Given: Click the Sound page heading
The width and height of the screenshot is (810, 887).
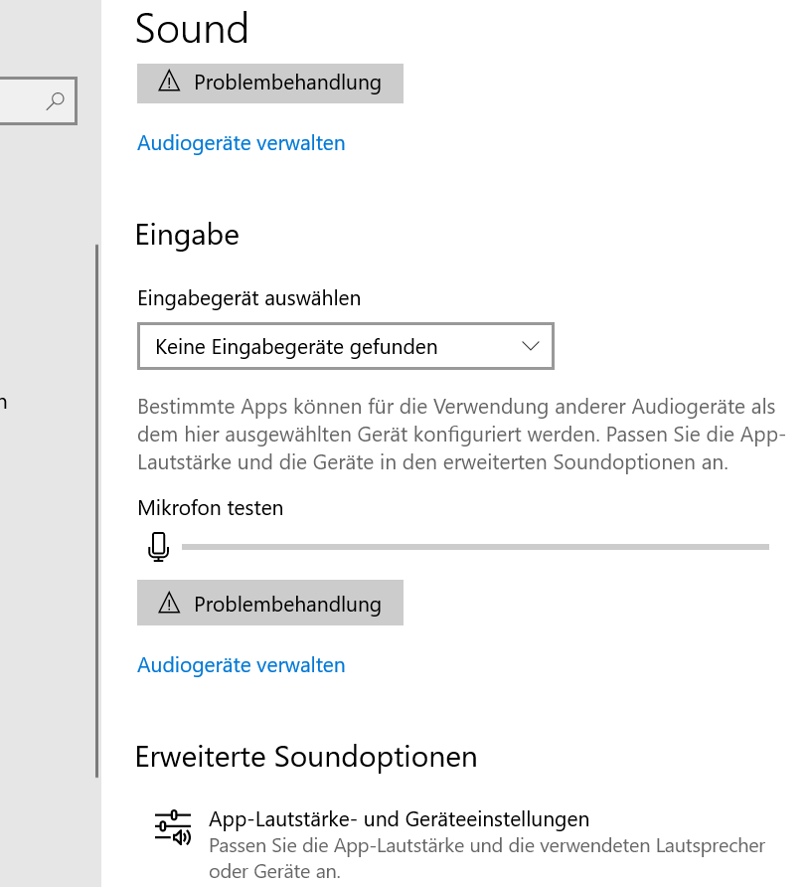Looking at the screenshot, I should (x=192, y=28).
